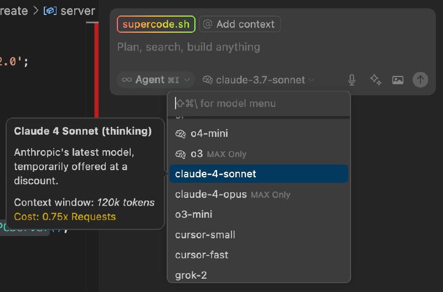Click the @ symbol in Add context
The image size is (443, 292).
[x=208, y=24]
